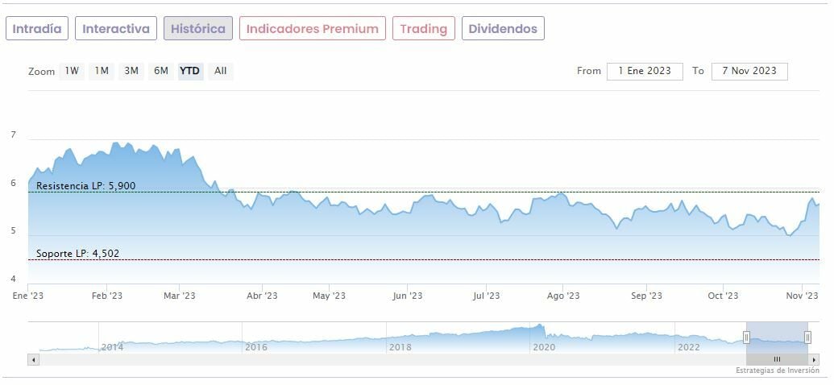
Task: Select the 1W zoom range
Action: point(72,71)
